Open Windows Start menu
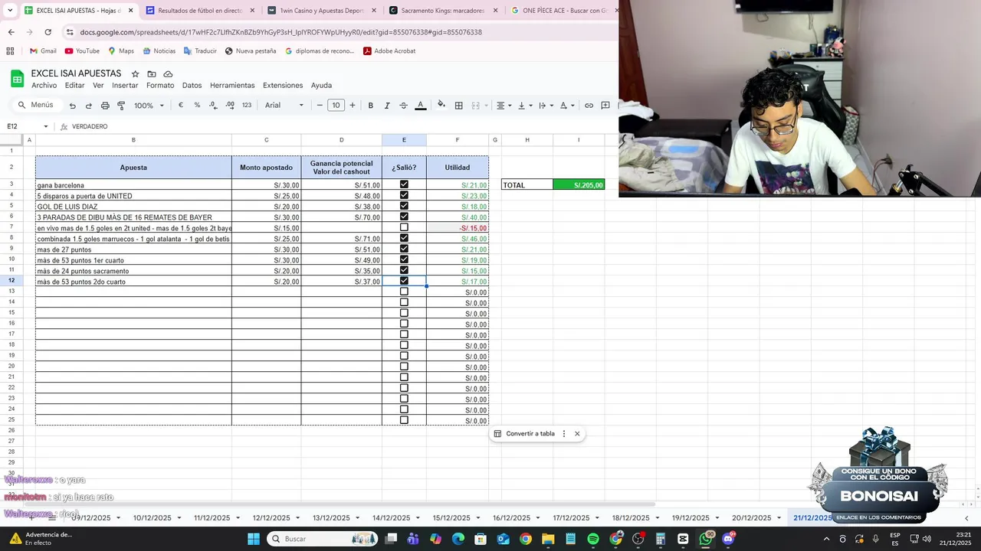The height and width of the screenshot is (551, 981). coord(254,539)
